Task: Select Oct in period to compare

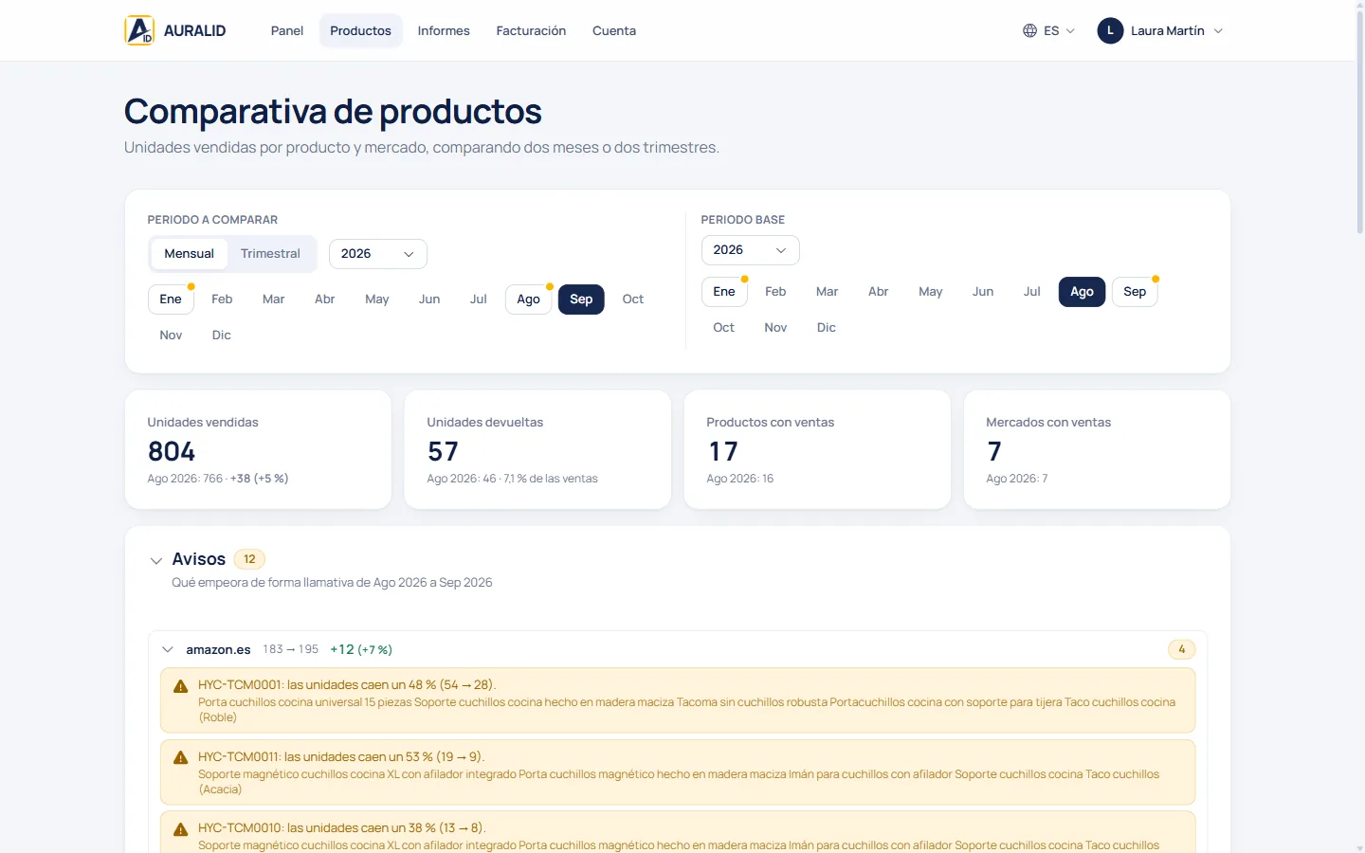Action: pyautogui.click(x=633, y=299)
